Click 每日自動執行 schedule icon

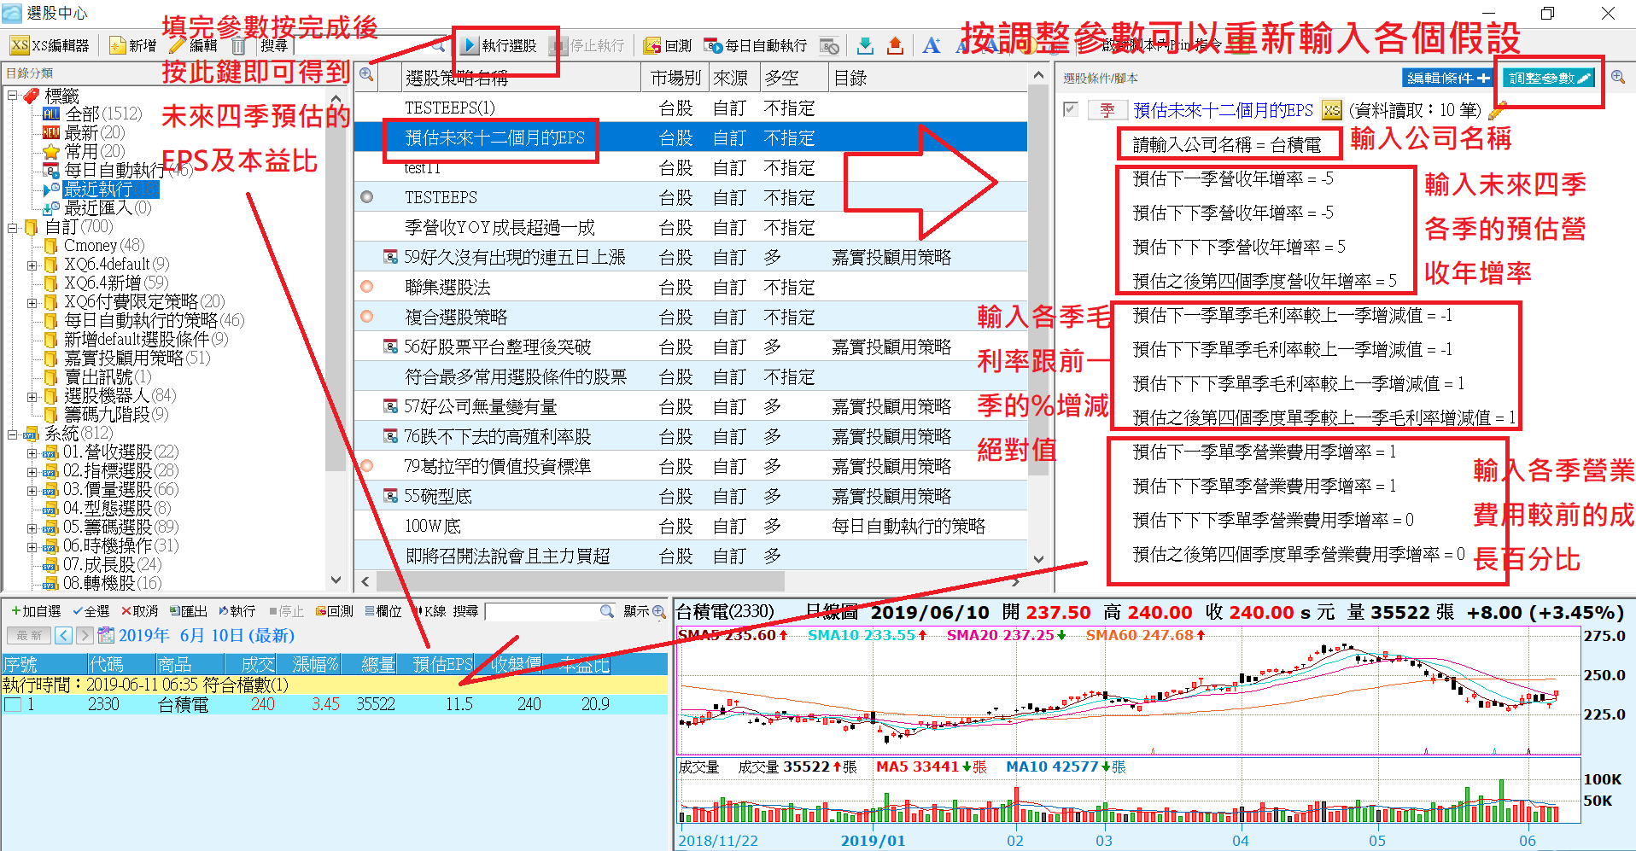pos(711,45)
